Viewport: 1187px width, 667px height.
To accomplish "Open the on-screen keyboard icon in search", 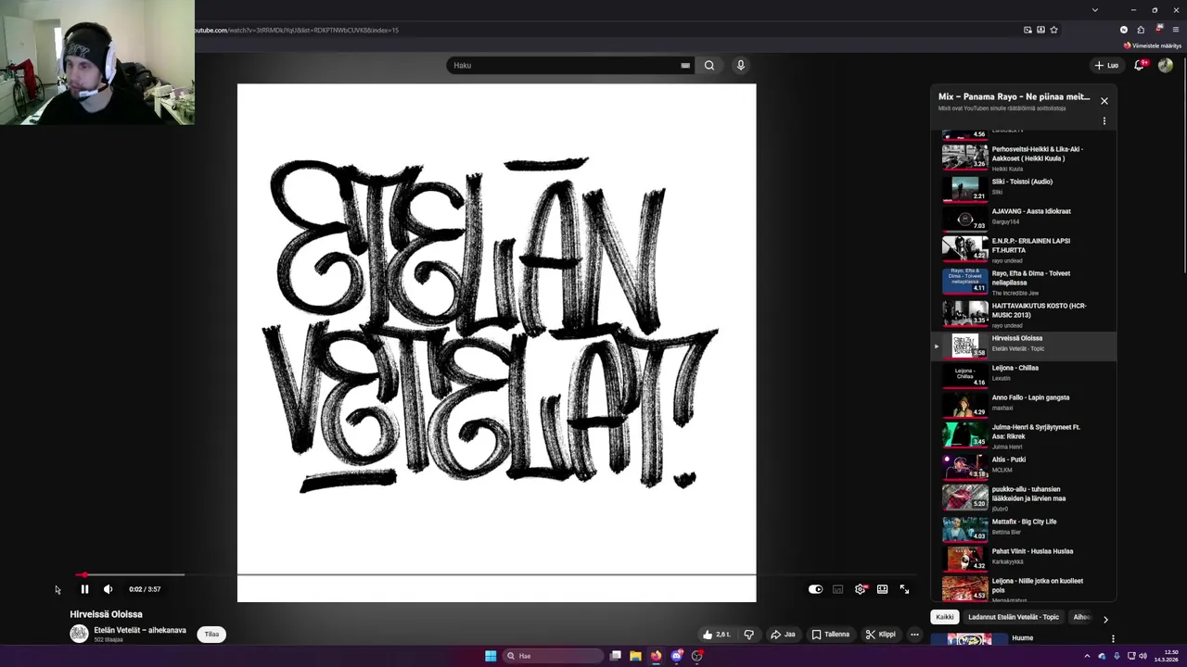I will (x=685, y=66).
